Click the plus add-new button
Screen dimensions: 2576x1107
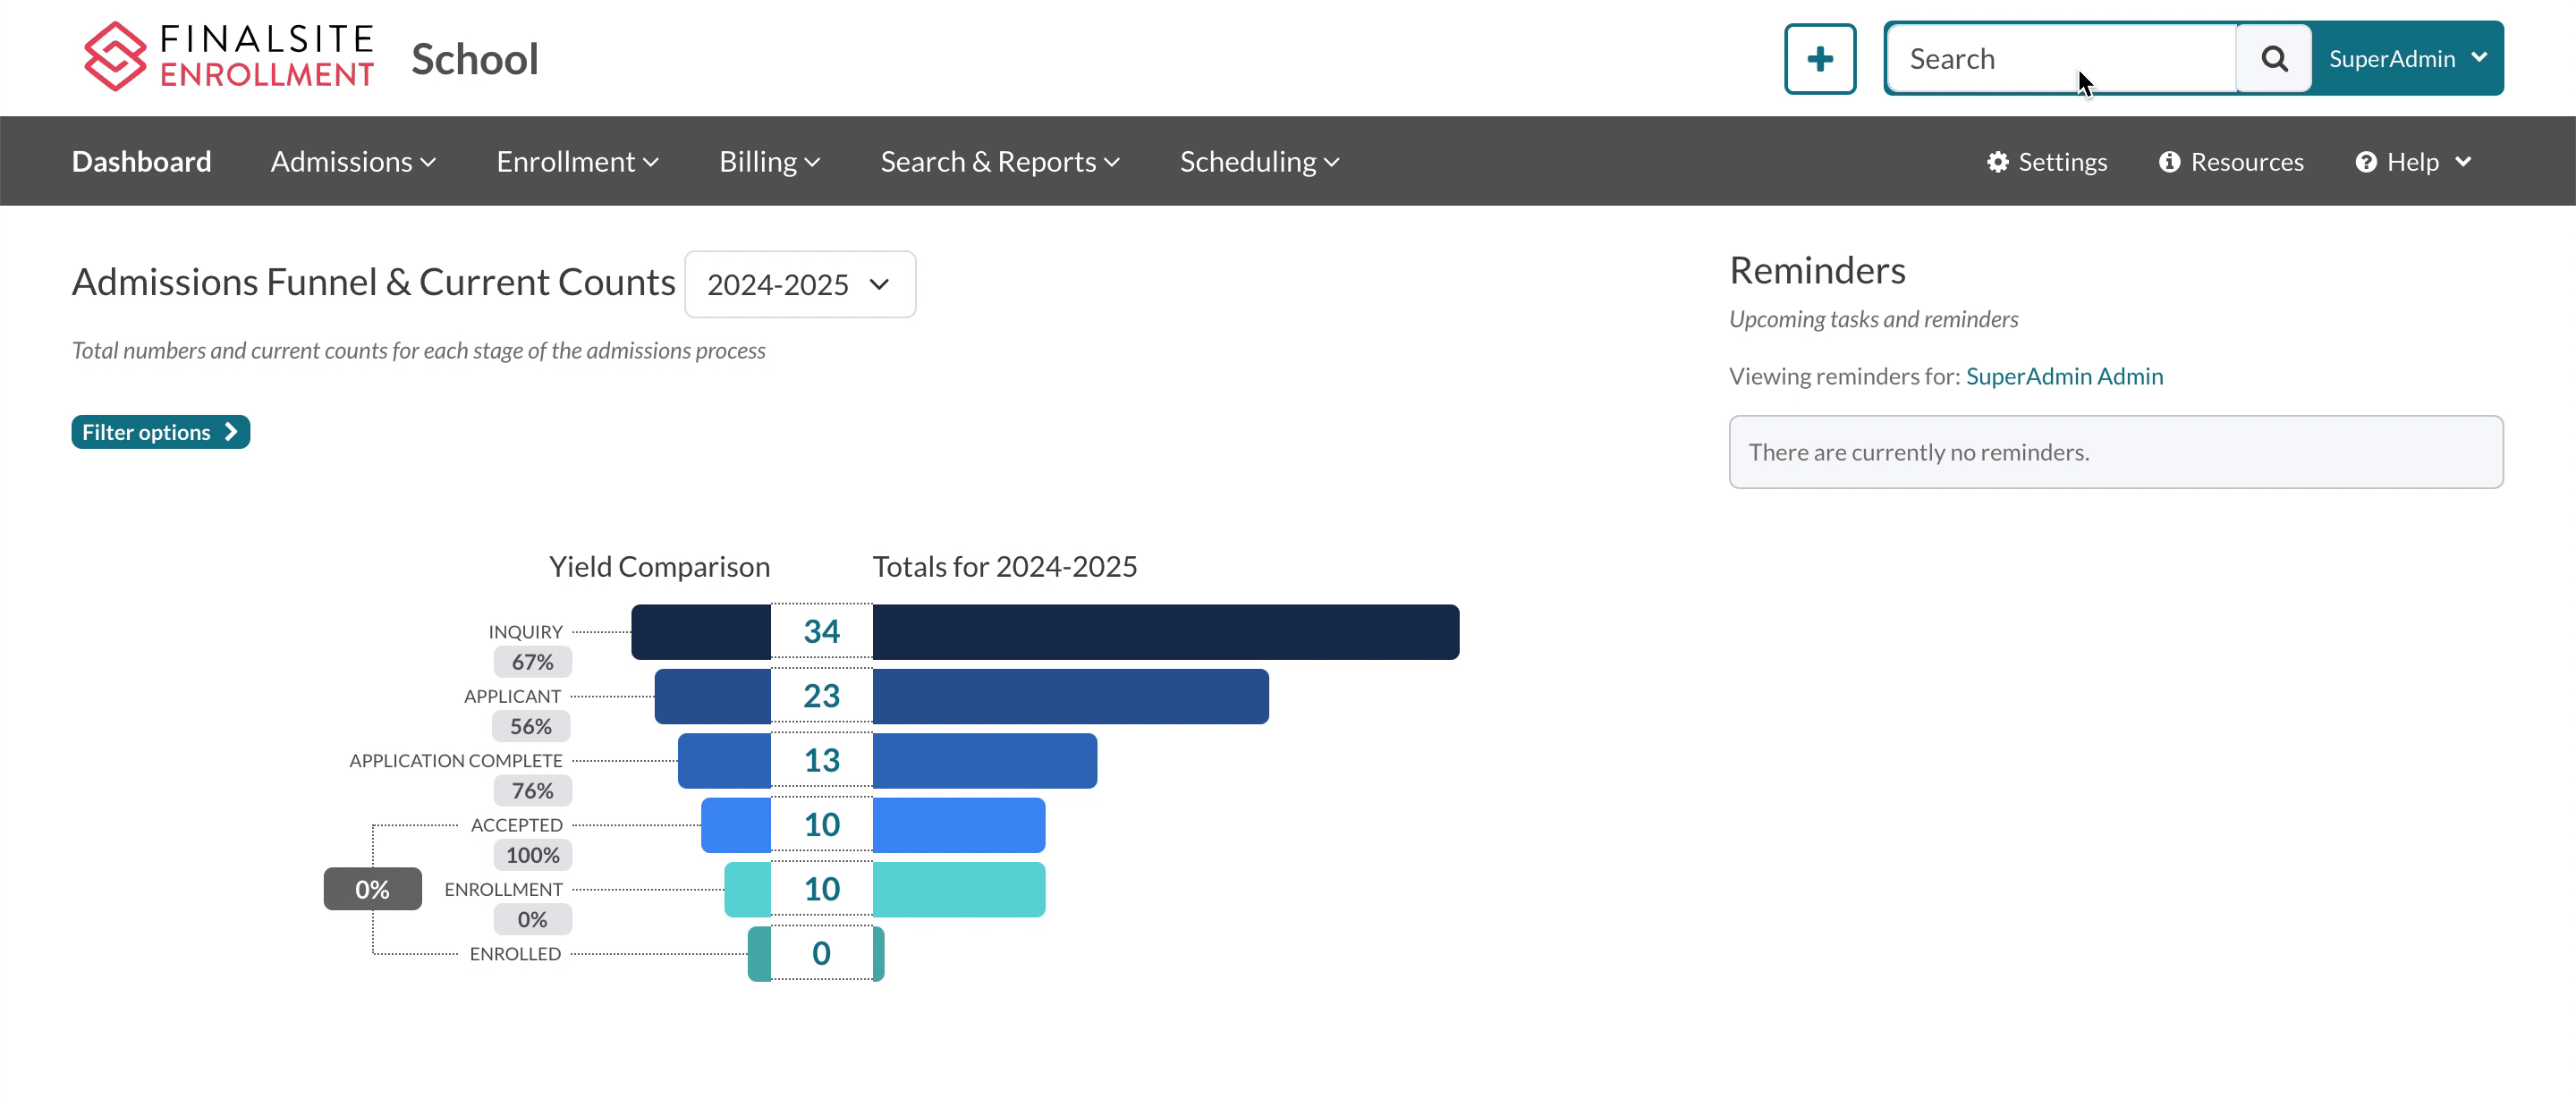tap(1819, 59)
